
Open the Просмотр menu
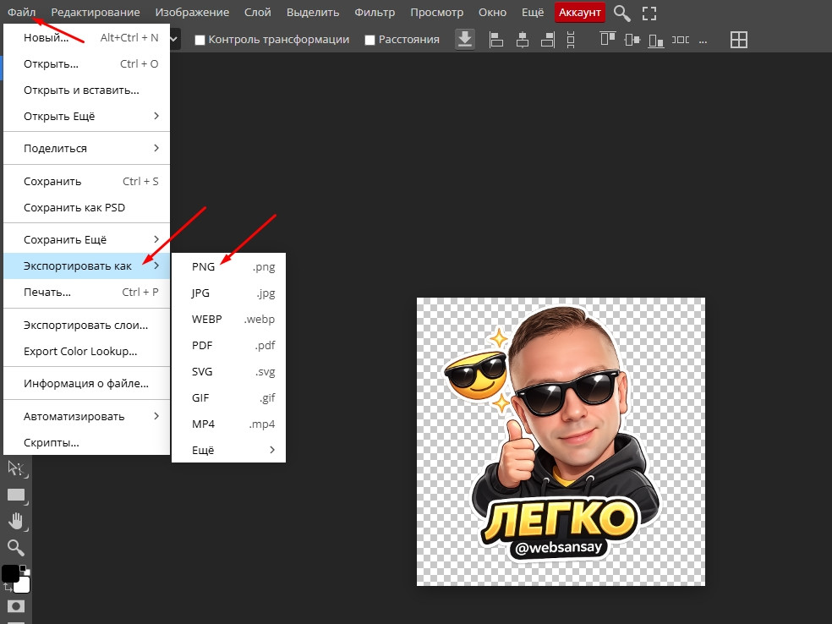(x=436, y=12)
